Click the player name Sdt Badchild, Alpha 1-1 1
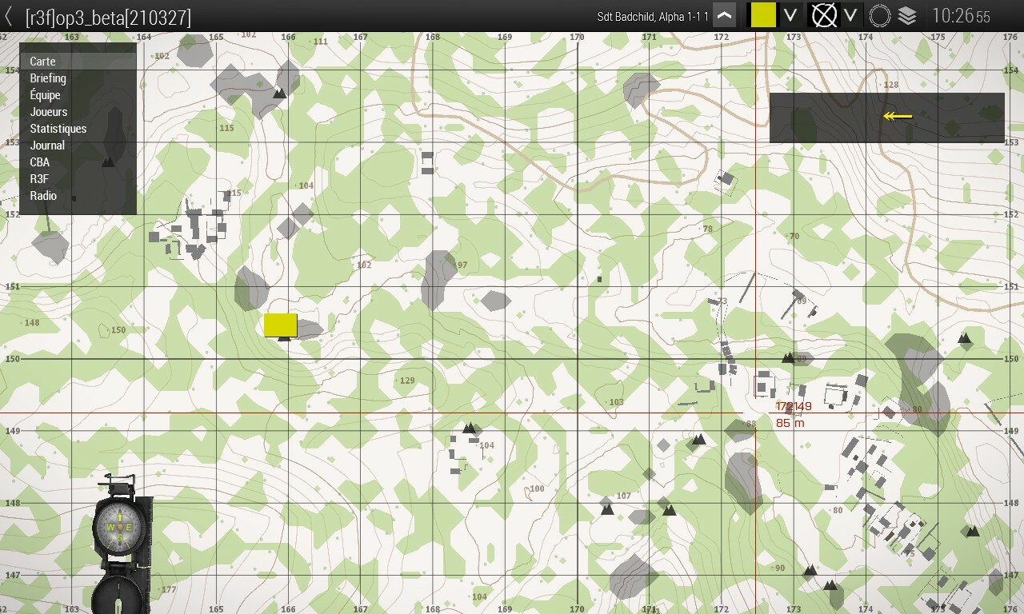The width and height of the screenshot is (1024, 614). point(653,17)
